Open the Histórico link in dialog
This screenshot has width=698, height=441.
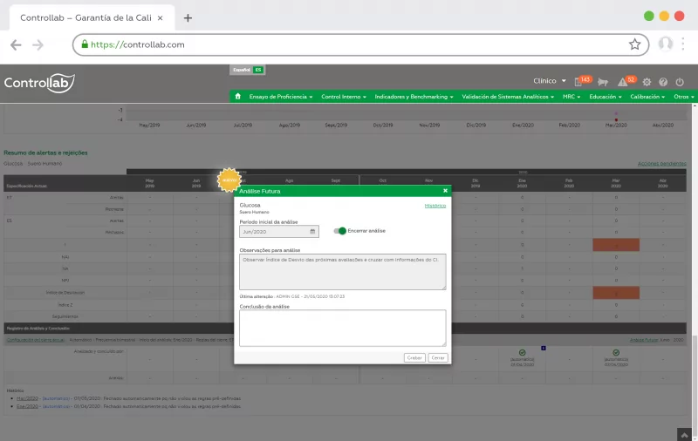coord(435,206)
